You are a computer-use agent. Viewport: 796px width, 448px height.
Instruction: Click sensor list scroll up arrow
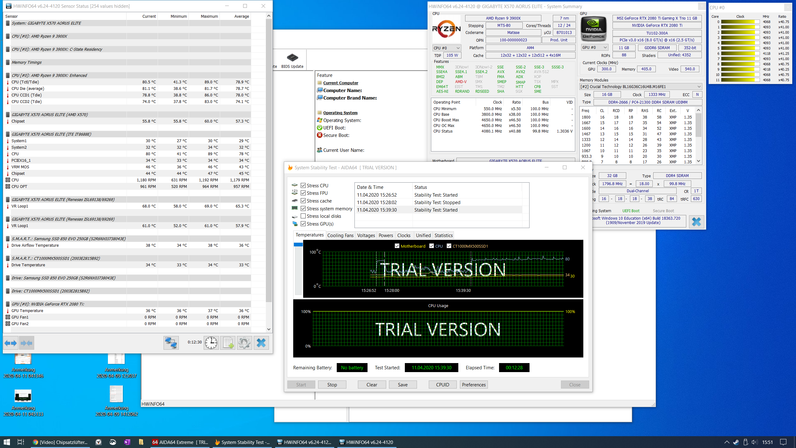pos(269,16)
